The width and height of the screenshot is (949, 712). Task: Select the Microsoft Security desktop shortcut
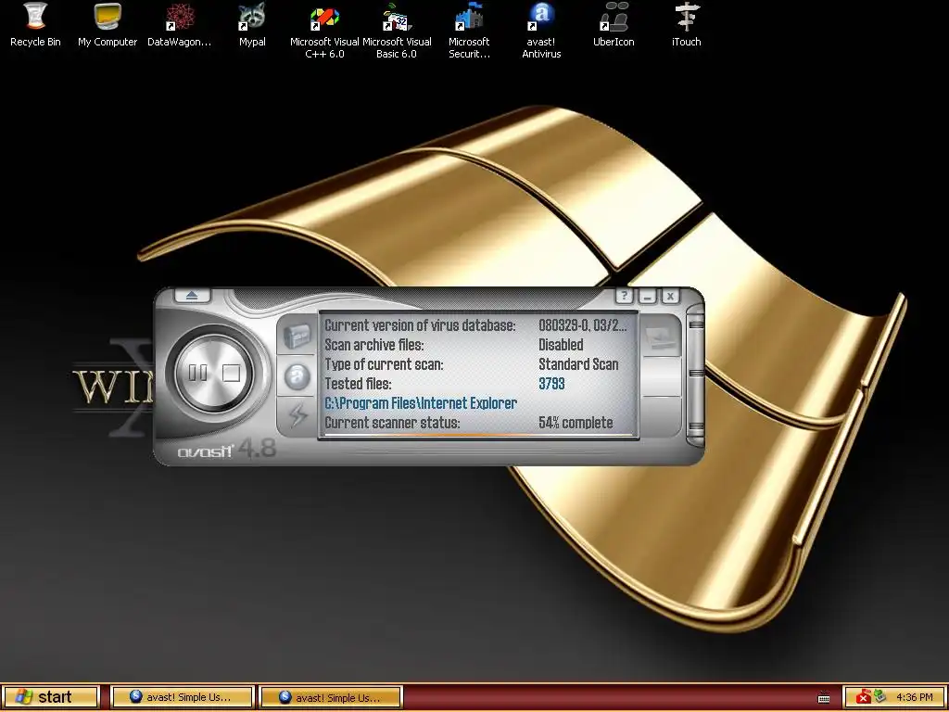click(x=469, y=31)
